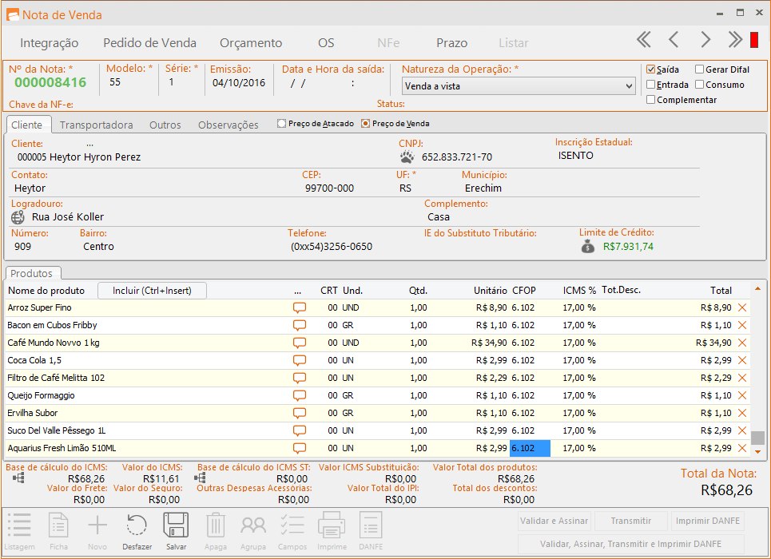Click the Campos checklist icon

pyautogui.click(x=292, y=530)
